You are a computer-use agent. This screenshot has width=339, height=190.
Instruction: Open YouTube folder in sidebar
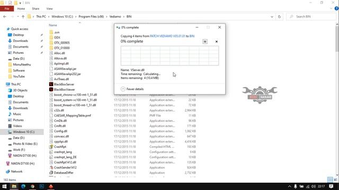[19, 77]
